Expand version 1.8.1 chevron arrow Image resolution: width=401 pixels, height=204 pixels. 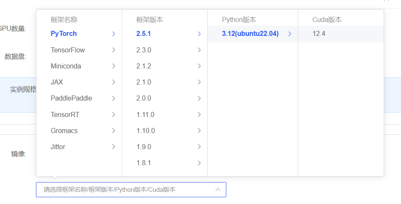[x=199, y=163]
